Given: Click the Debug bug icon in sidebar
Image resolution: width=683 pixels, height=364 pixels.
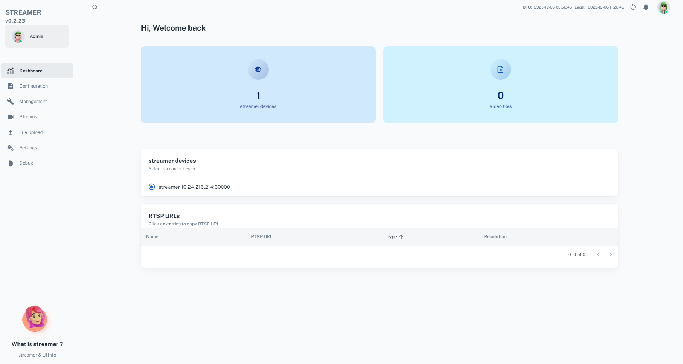Looking at the screenshot, I should click(x=11, y=163).
